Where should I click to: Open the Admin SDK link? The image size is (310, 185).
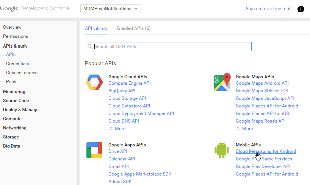120,182
